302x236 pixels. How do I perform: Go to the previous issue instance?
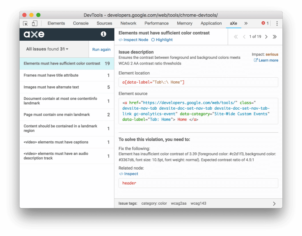click(x=244, y=37)
